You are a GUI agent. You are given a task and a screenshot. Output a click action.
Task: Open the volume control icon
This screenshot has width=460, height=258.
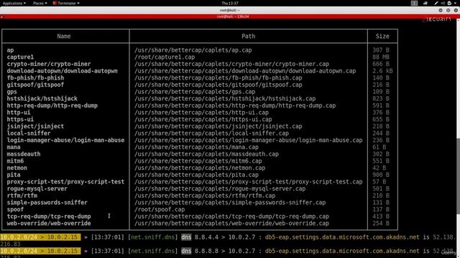pos(443,3)
